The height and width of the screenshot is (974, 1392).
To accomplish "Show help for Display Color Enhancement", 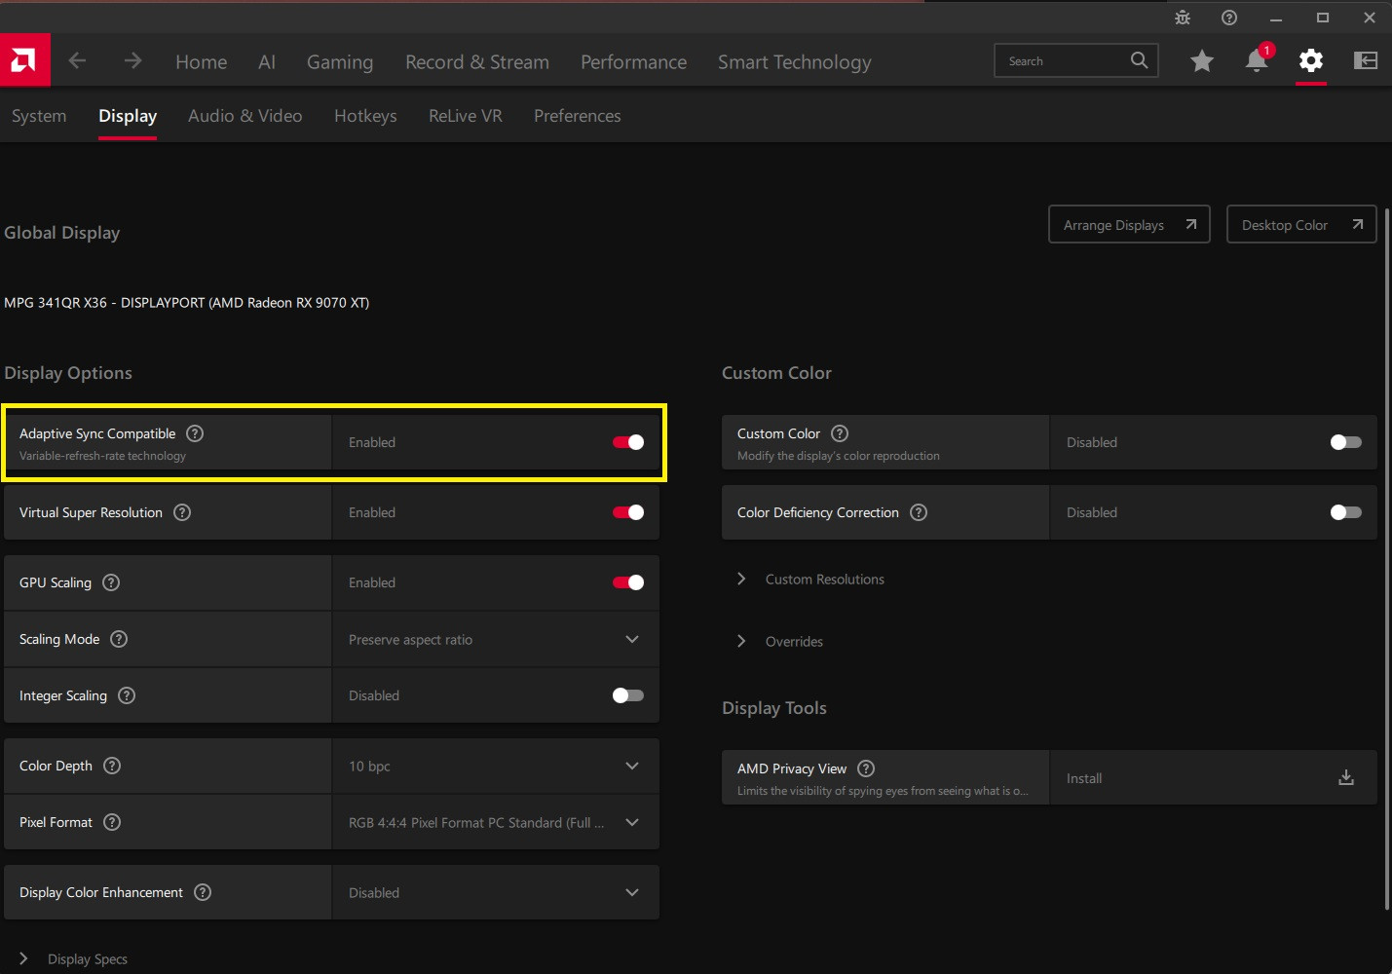I will point(203,892).
